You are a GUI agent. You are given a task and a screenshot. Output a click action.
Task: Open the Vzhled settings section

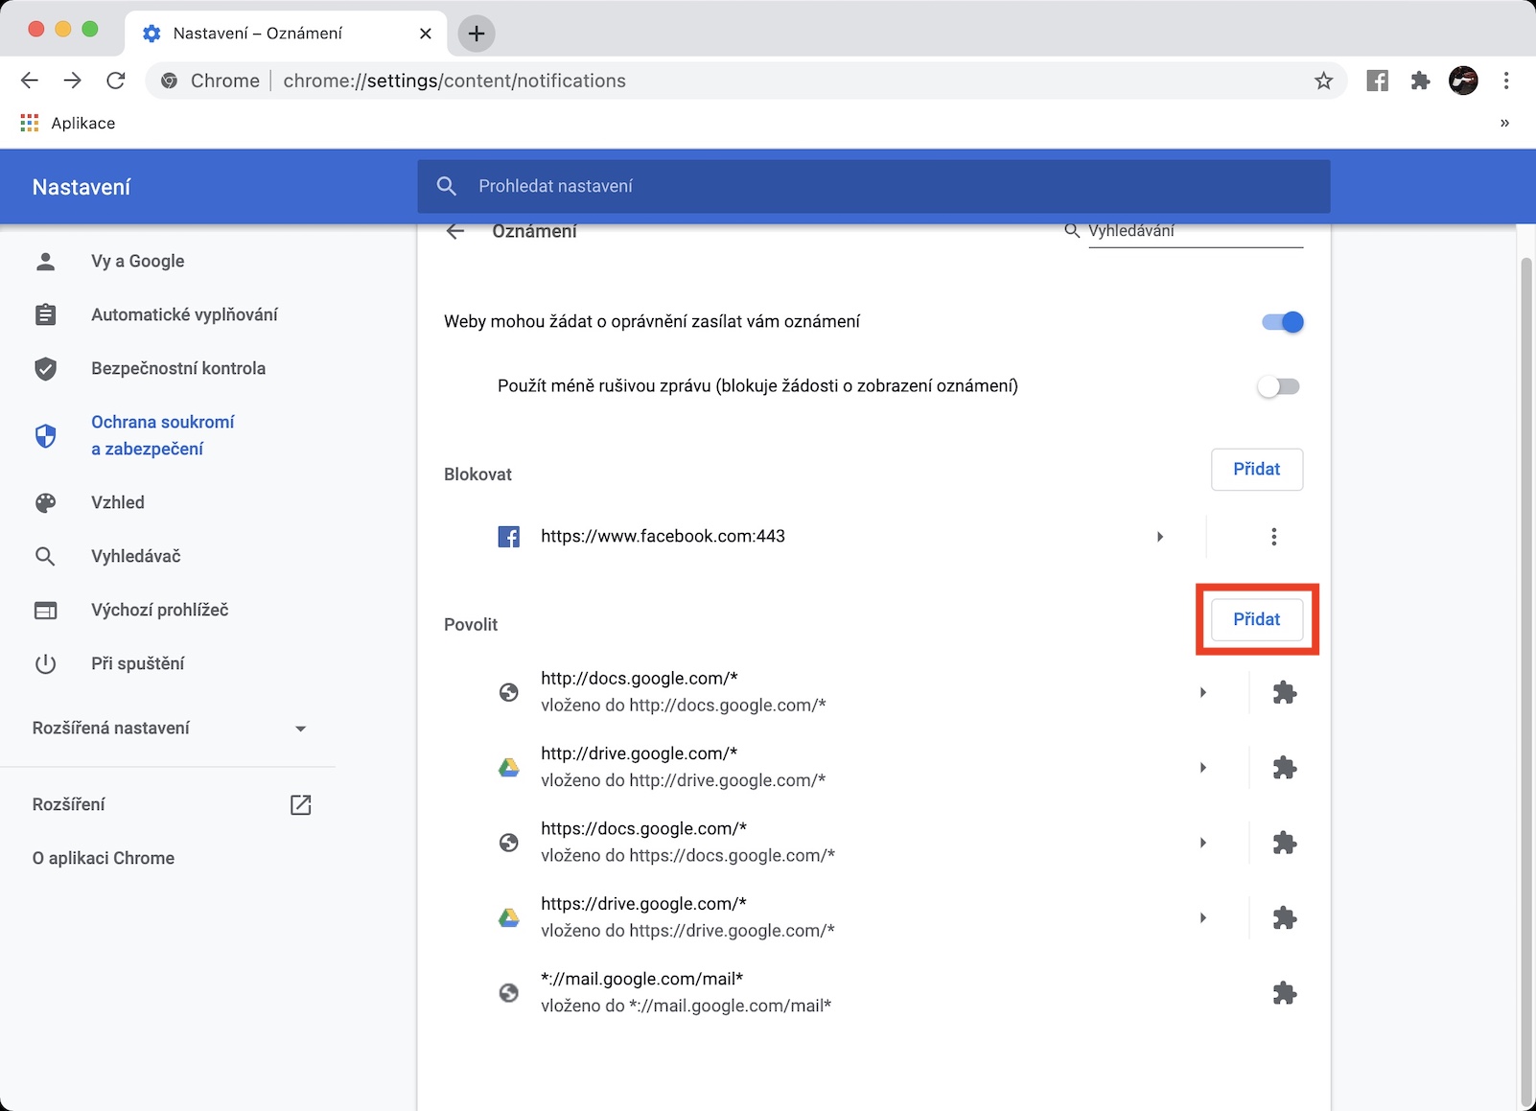point(117,502)
